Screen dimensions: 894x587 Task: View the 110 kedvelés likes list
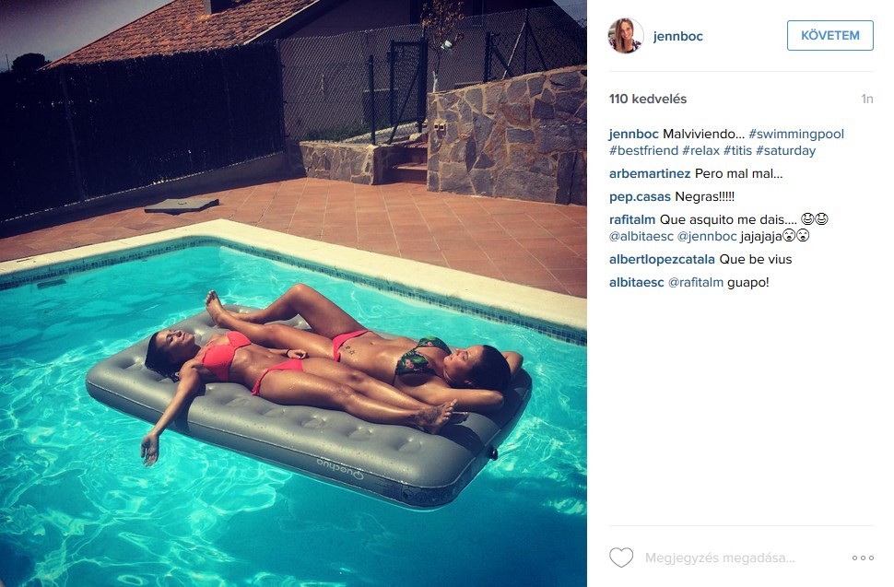click(x=648, y=100)
